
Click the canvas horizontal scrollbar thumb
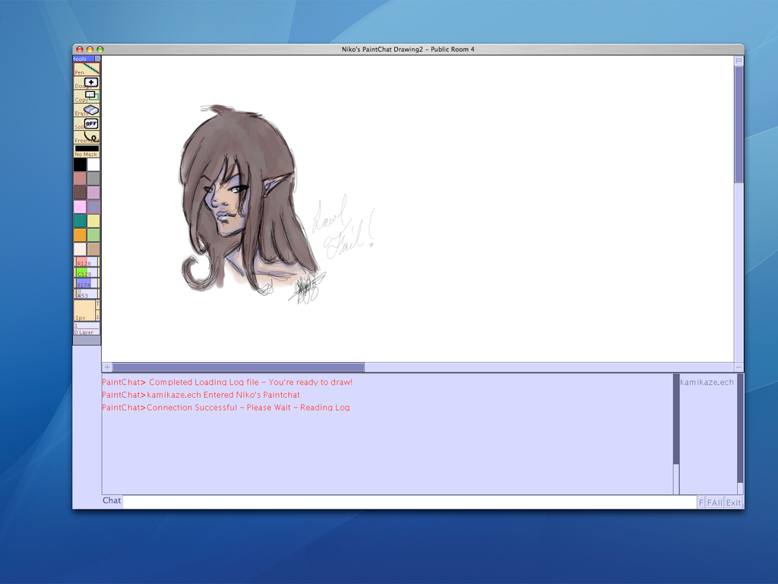(x=239, y=367)
